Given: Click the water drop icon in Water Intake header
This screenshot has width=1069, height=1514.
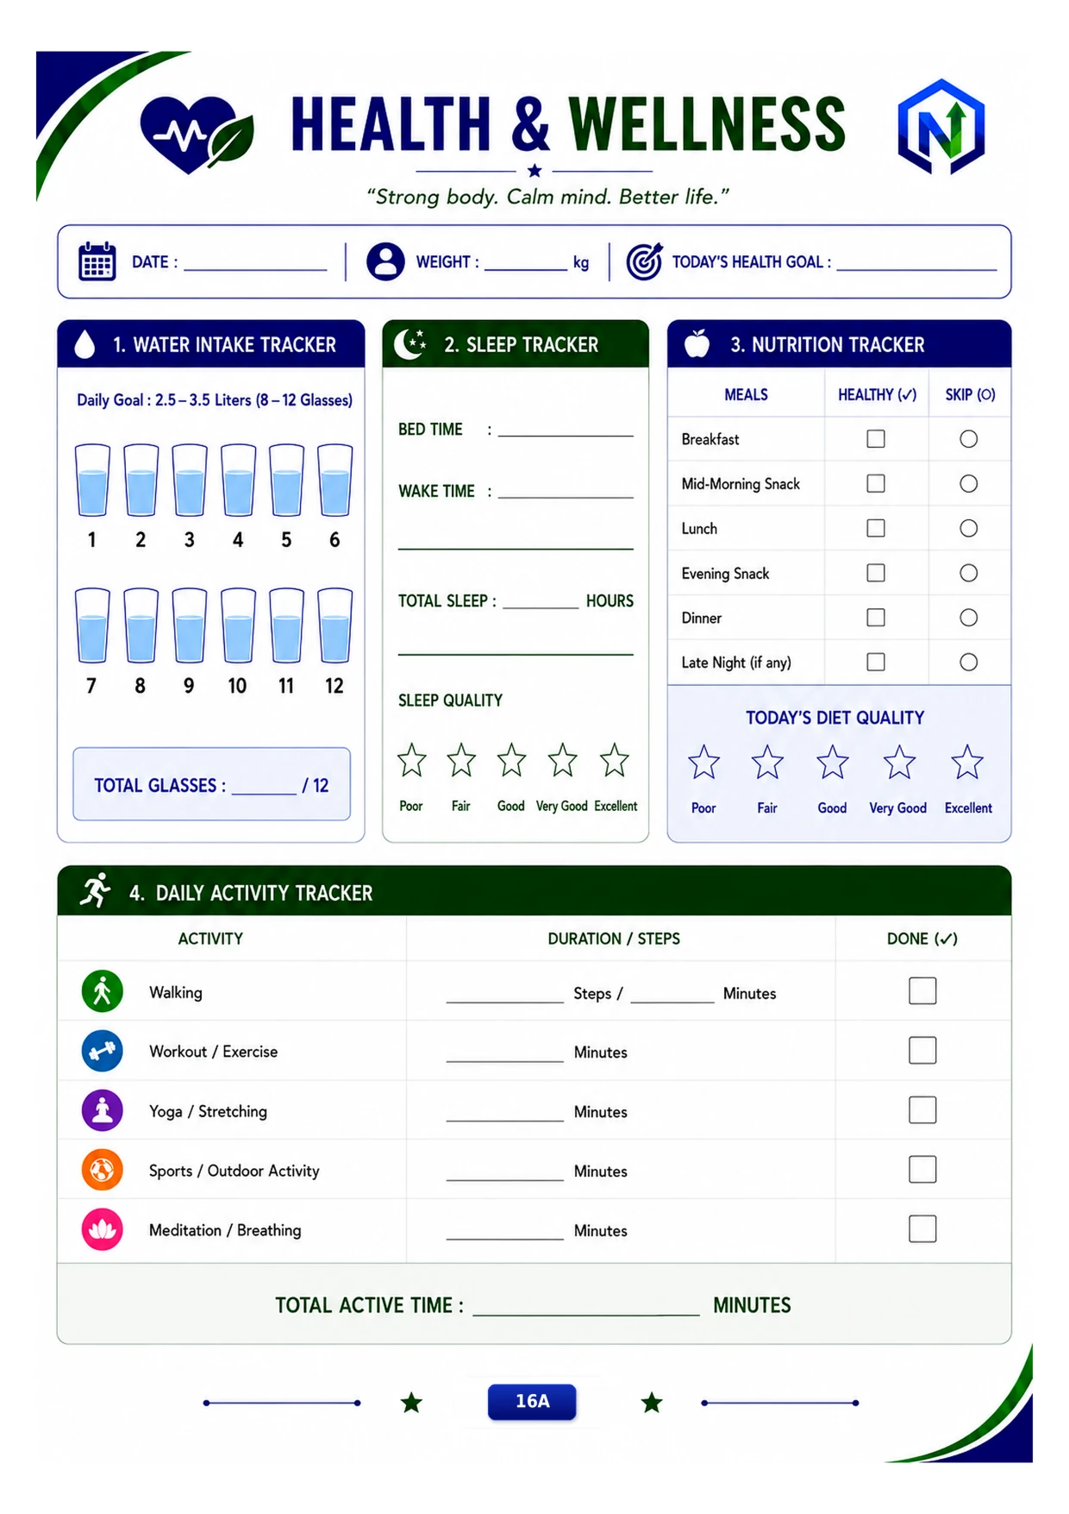Looking at the screenshot, I should pos(84,344).
